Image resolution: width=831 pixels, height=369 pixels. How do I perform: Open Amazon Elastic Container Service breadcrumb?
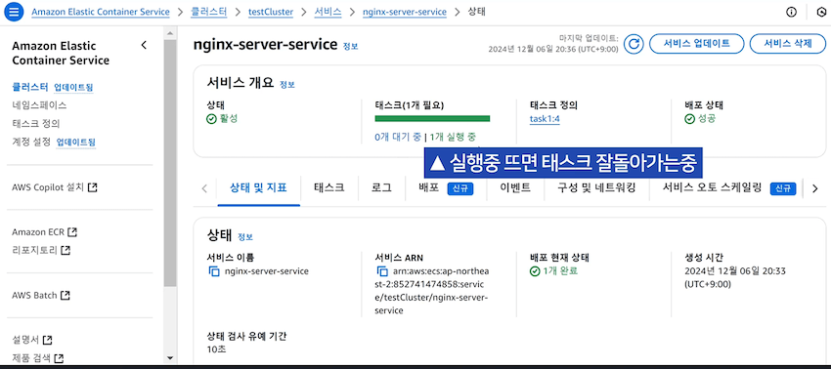101,12
